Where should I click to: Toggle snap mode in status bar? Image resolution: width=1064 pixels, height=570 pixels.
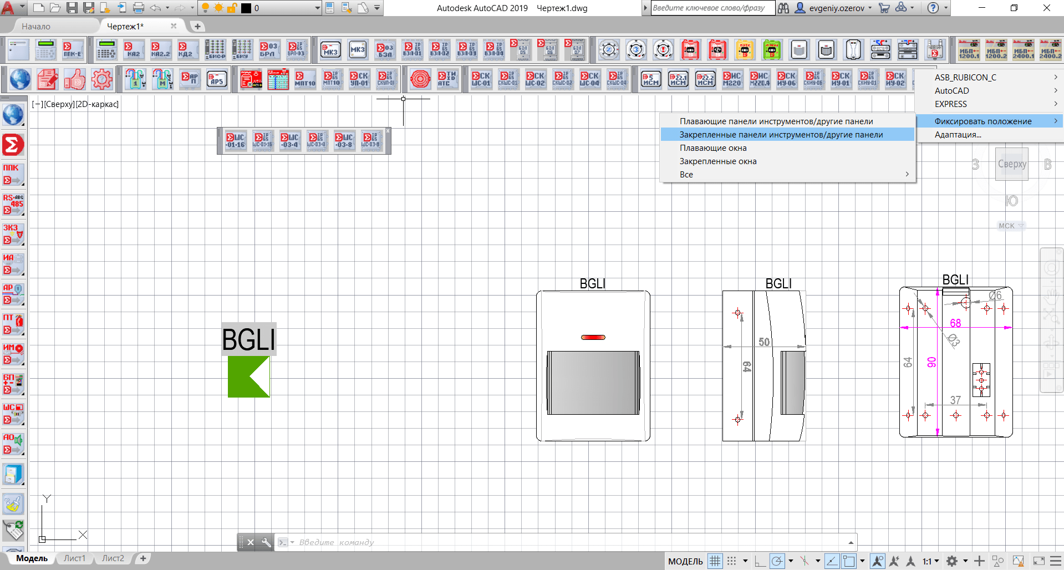coord(732,561)
